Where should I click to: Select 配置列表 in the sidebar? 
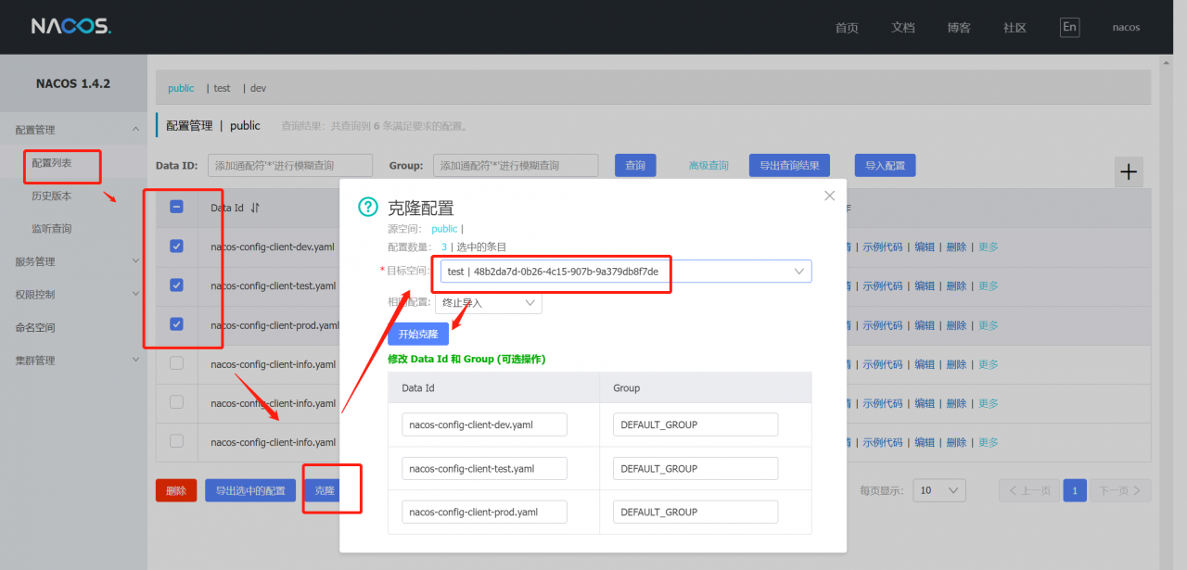click(52, 163)
